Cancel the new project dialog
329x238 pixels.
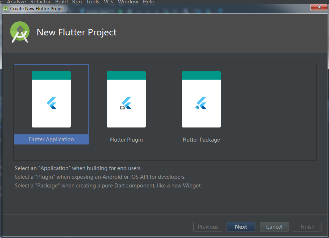pyautogui.click(x=274, y=227)
